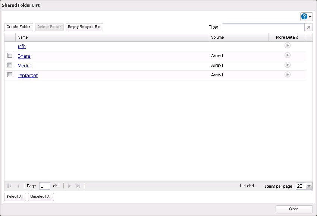
Task: Check the Media folder checkbox
Action: click(x=10, y=65)
